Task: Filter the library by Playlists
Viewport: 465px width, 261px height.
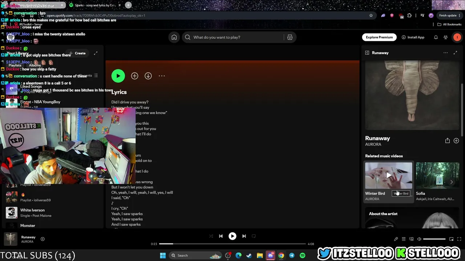Action: [15, 65]
